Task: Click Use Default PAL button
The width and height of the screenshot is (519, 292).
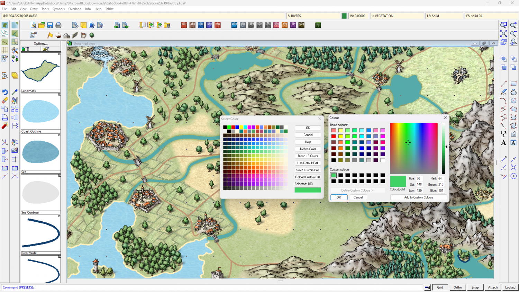Action: pyautogui.click(x=308, y=163)
